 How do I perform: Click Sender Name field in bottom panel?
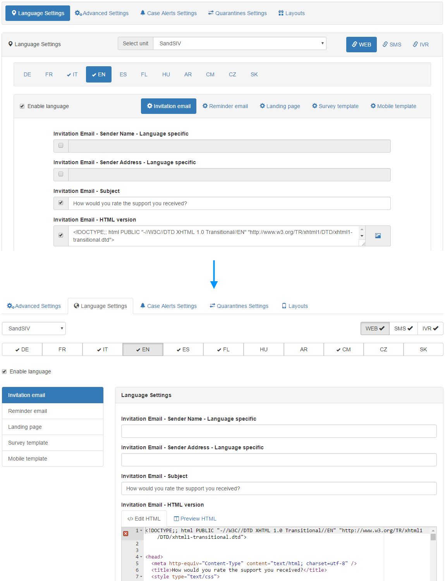tap(279, 431)
